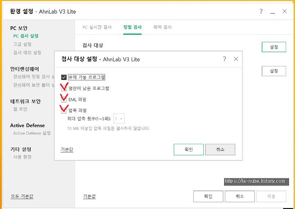Close the 환경 설정 window

click(284, 11)
